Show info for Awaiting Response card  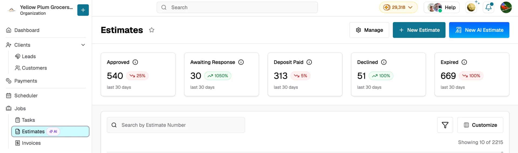(x=241, y=62)
